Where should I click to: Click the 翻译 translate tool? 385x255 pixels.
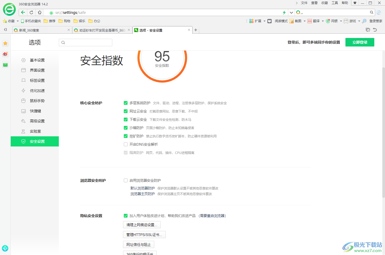pos(314,21)
